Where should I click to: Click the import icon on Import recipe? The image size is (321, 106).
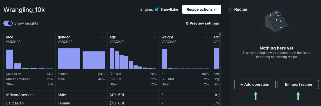point(286,84)
